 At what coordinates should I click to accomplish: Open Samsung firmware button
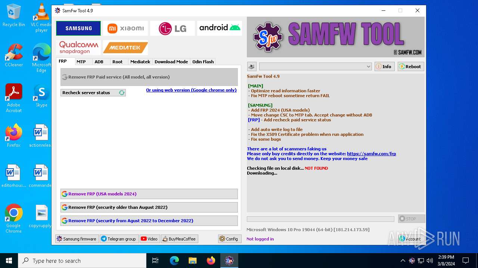tap(77, 239)
